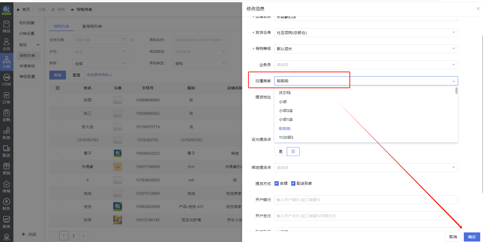Click the customer service icon at sidebar bottom
The height and width of the screenshot is (242, 483).
pyautogui.click(x=6, y=237)
